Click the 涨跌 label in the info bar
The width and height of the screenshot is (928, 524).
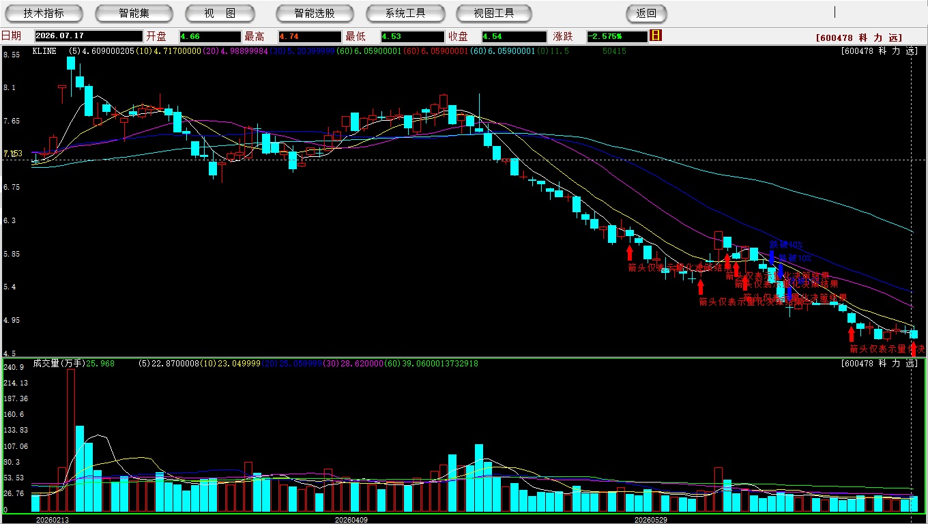pos(562,36)
